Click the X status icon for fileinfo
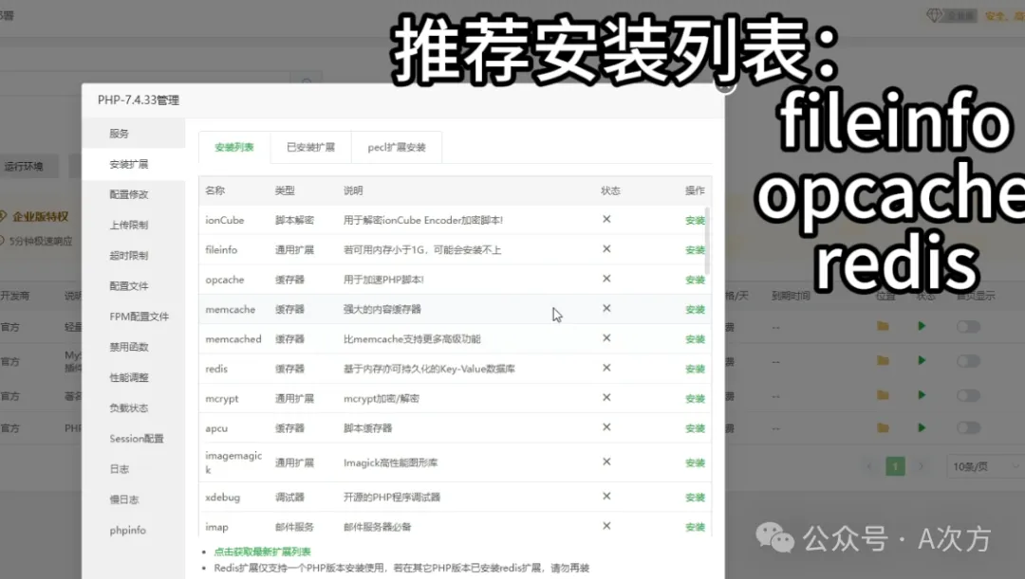Image resolution: width=1025 pixels, height=579 pixels. (x=606, y=248)
